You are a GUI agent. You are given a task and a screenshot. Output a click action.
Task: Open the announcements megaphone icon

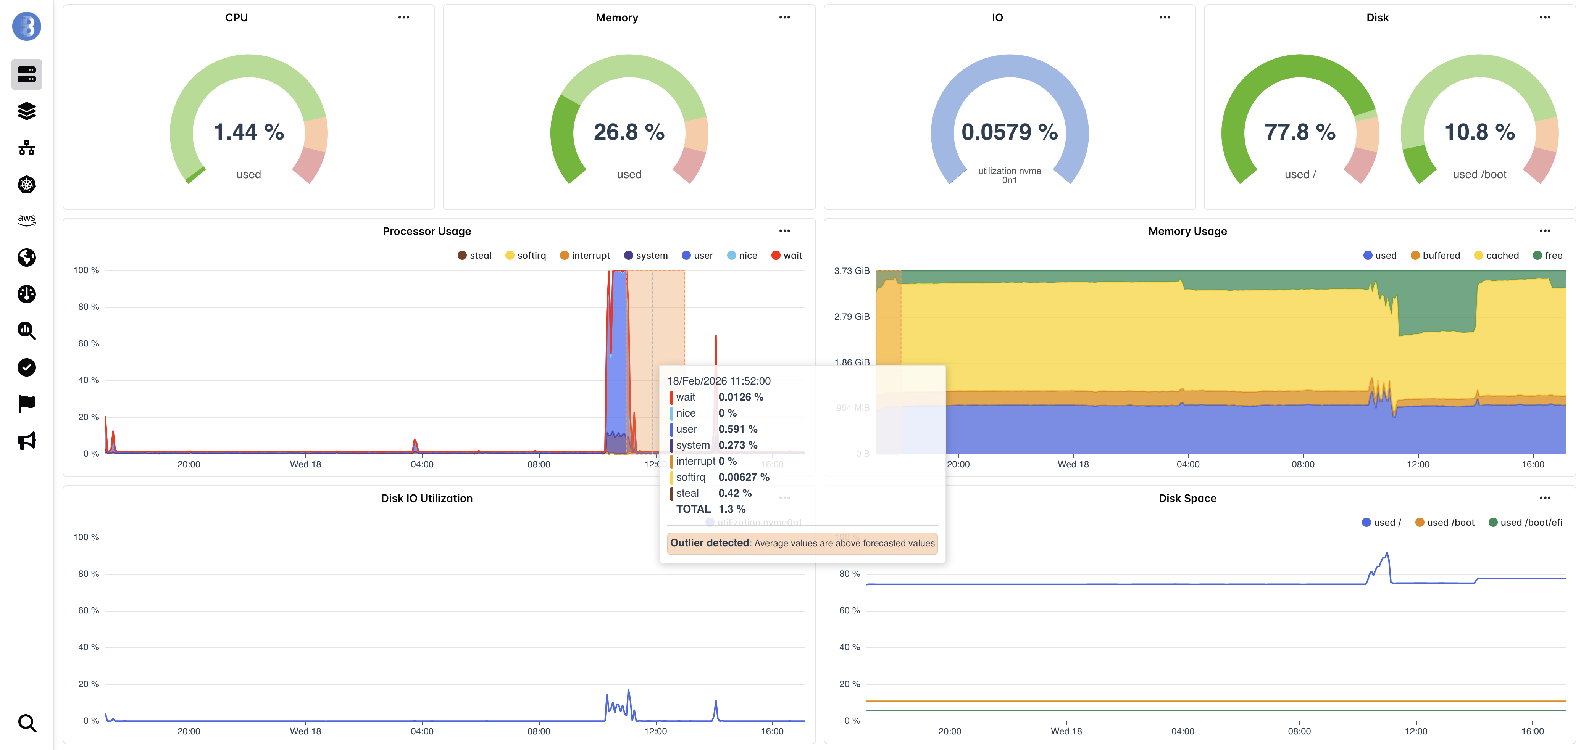(26, 440)
